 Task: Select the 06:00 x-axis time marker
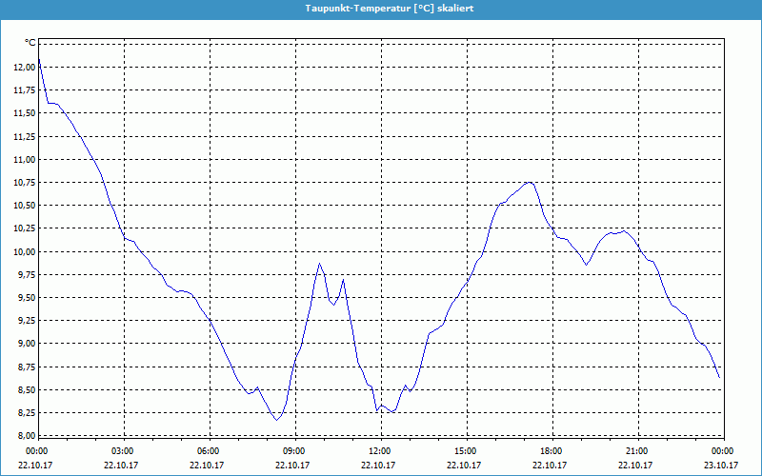pos(209,451)
